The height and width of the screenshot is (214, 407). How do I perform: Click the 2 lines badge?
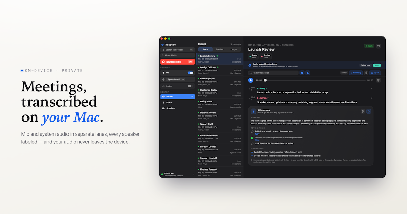coord(344,73)
